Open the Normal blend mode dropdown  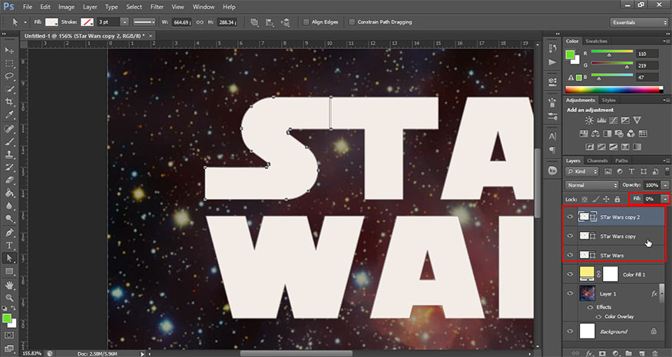[x=592, y=185]
